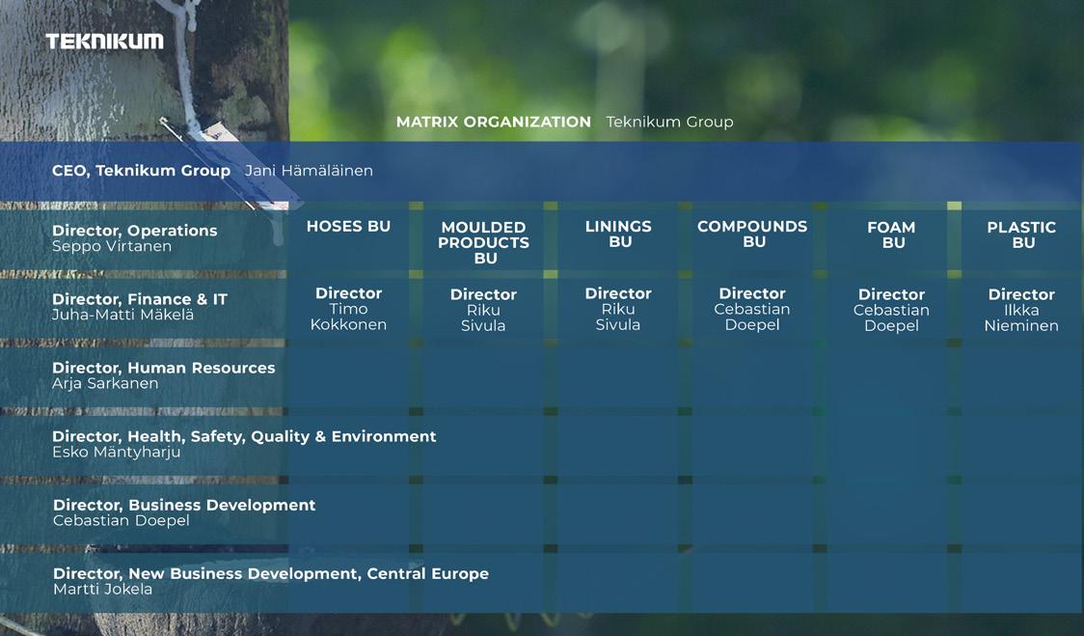This screenshot has width=1084, height=636.
Task: Select the name Seppo Virtanen
Action: point(112,246)
